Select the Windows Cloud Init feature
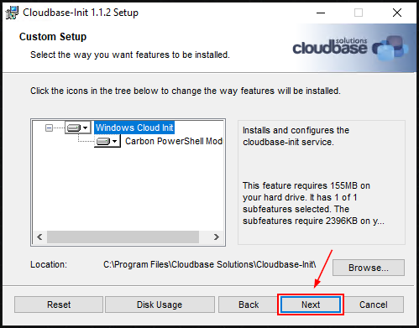419x328 pixels. pos(134,128)
